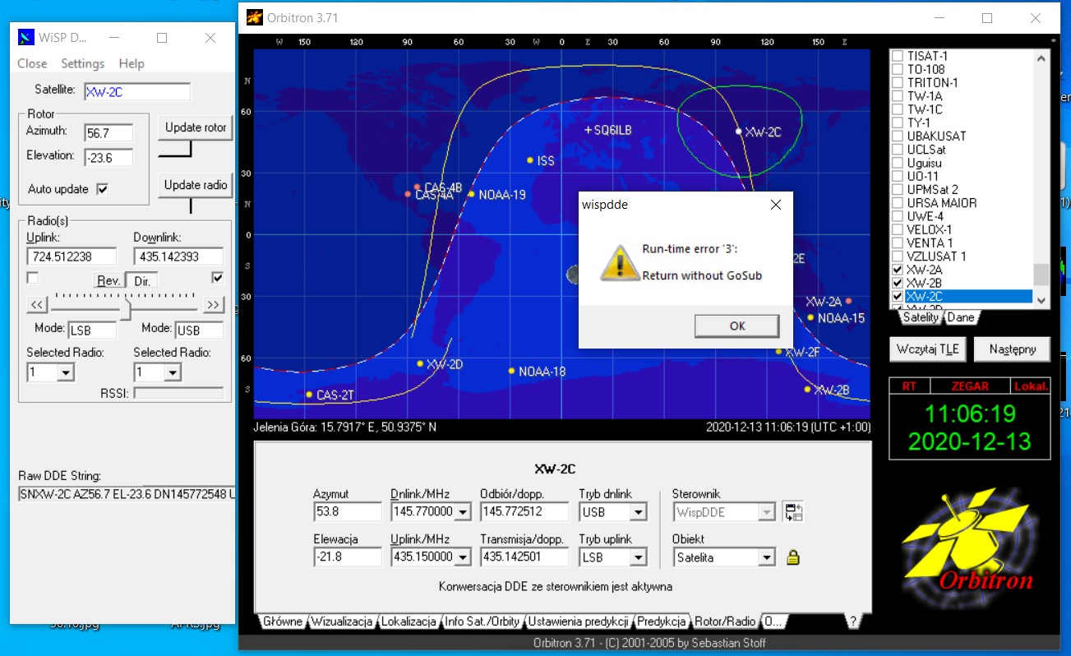
Task: Expand the Obiekt Satelita dropdown
Action: [x=766, y=557]
